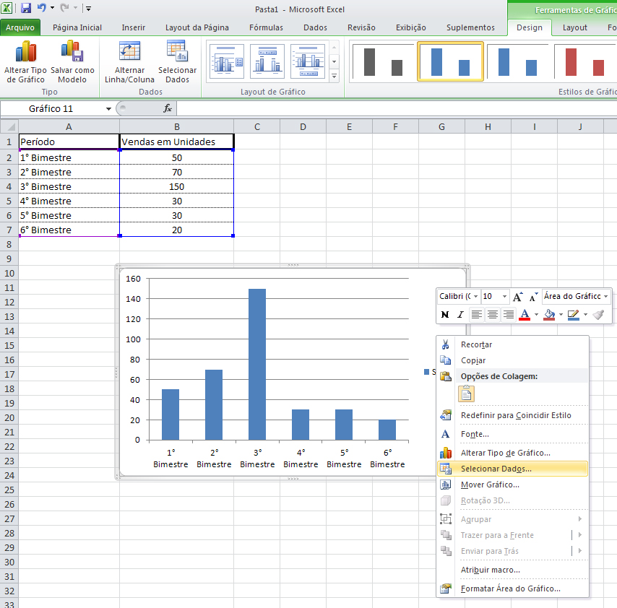Select the highlighted blue chart style
This screenshot has width=617, height=608.
pyautogui.click(x=451, y=62)
